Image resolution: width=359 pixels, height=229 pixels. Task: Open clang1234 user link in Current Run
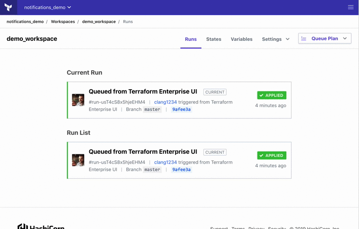[x=166, y=102]
